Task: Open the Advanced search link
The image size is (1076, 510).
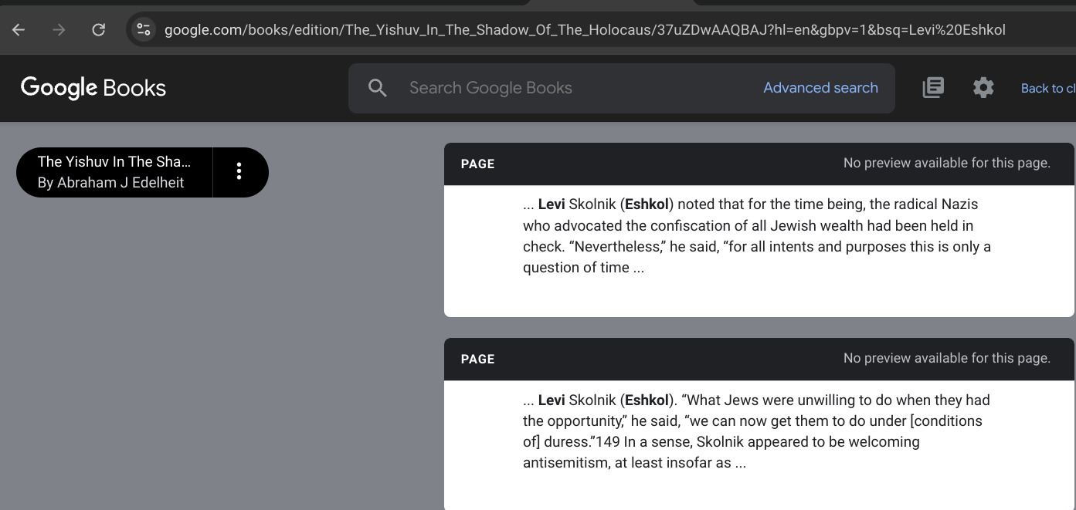Action: click(820, 88)
